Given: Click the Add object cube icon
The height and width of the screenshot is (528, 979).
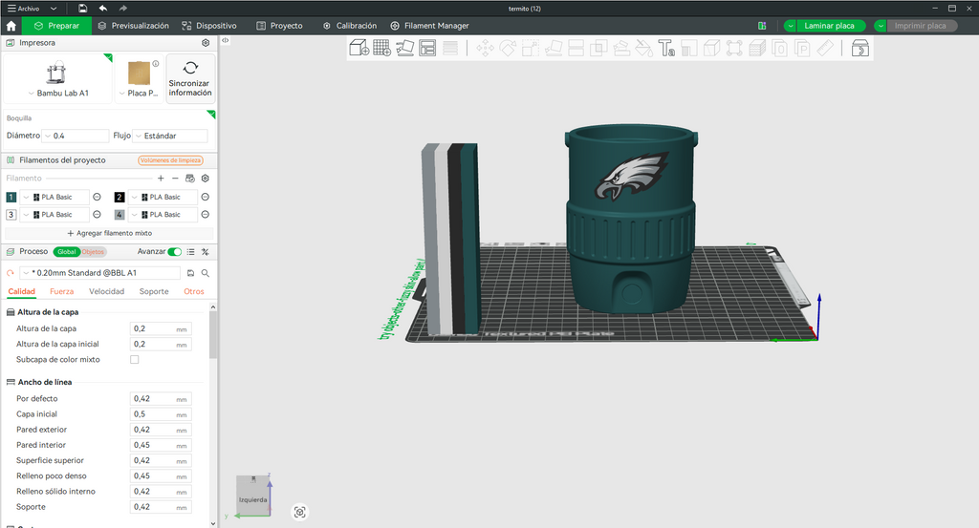Looking at the screenshot, I should (x=359, y=48).
